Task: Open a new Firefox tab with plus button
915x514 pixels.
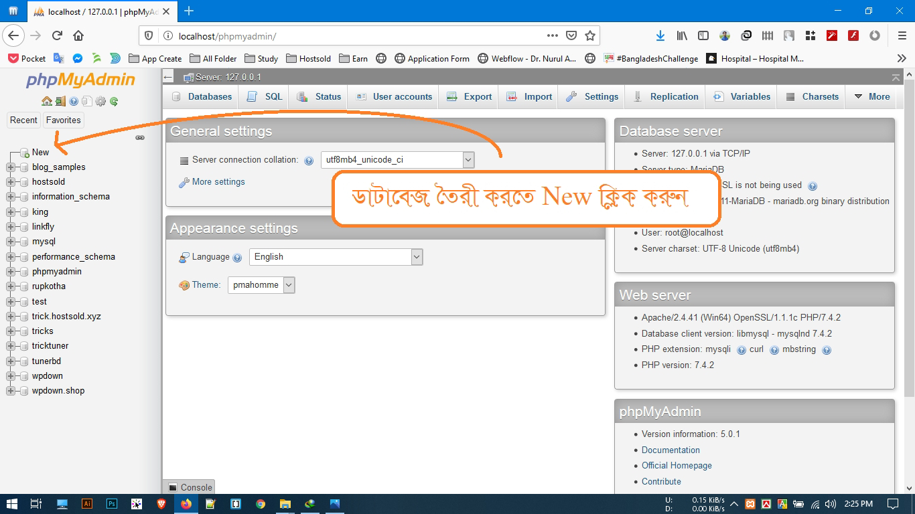Action: pos(189,11)
